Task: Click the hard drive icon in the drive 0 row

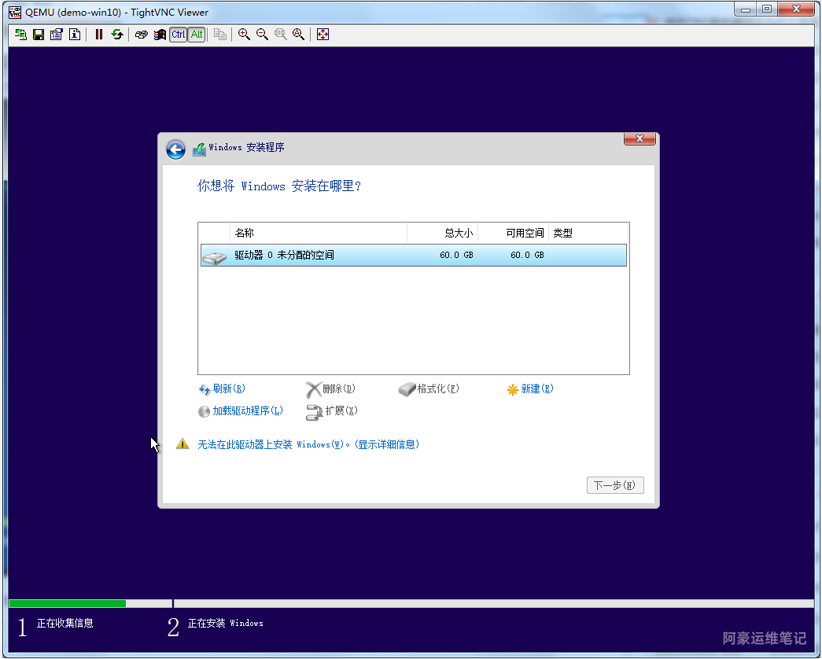Action: tap(215, 257)
